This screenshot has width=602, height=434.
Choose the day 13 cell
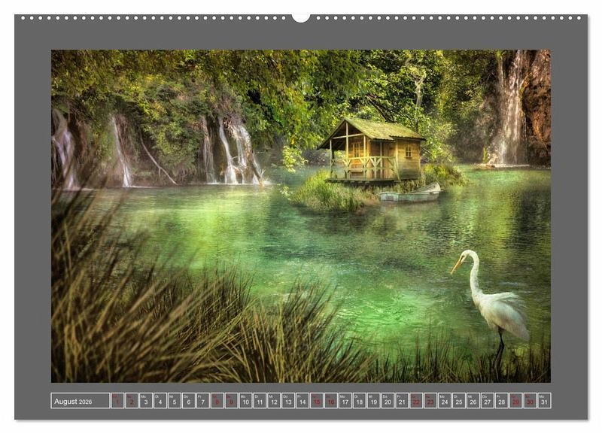[288, 400]
